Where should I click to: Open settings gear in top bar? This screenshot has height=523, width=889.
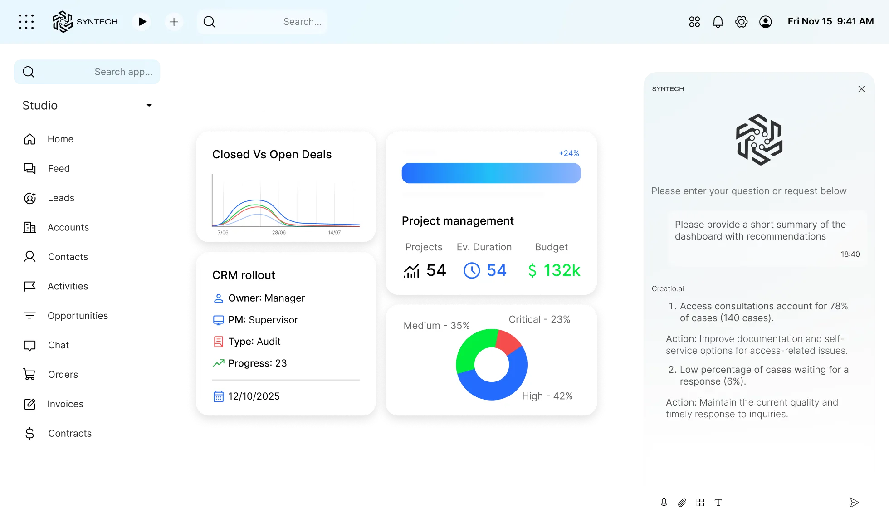pyautogui.click(x=741, y=22)
